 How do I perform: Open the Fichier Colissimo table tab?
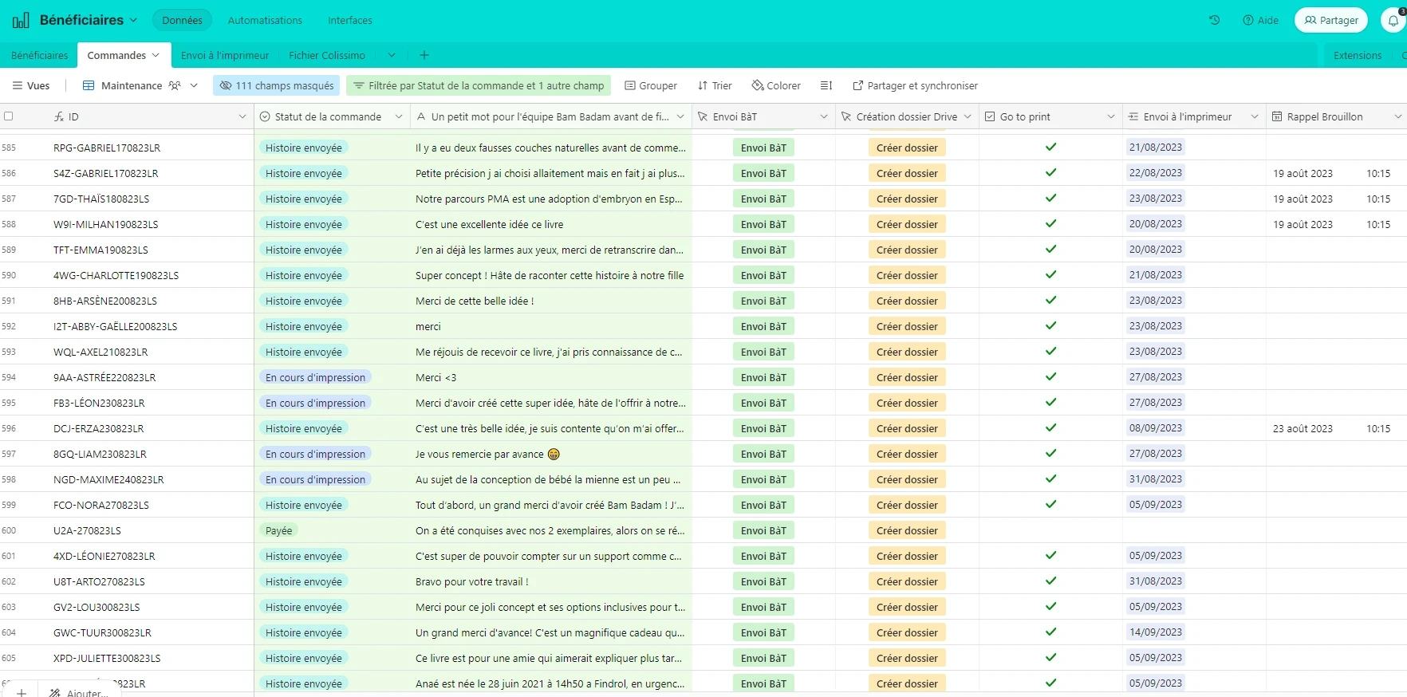pyautogui.click(x=327, y=55)
